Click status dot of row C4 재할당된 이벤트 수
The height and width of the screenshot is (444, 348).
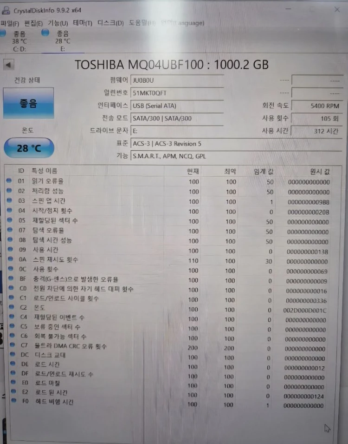click(x=12, y=316)
